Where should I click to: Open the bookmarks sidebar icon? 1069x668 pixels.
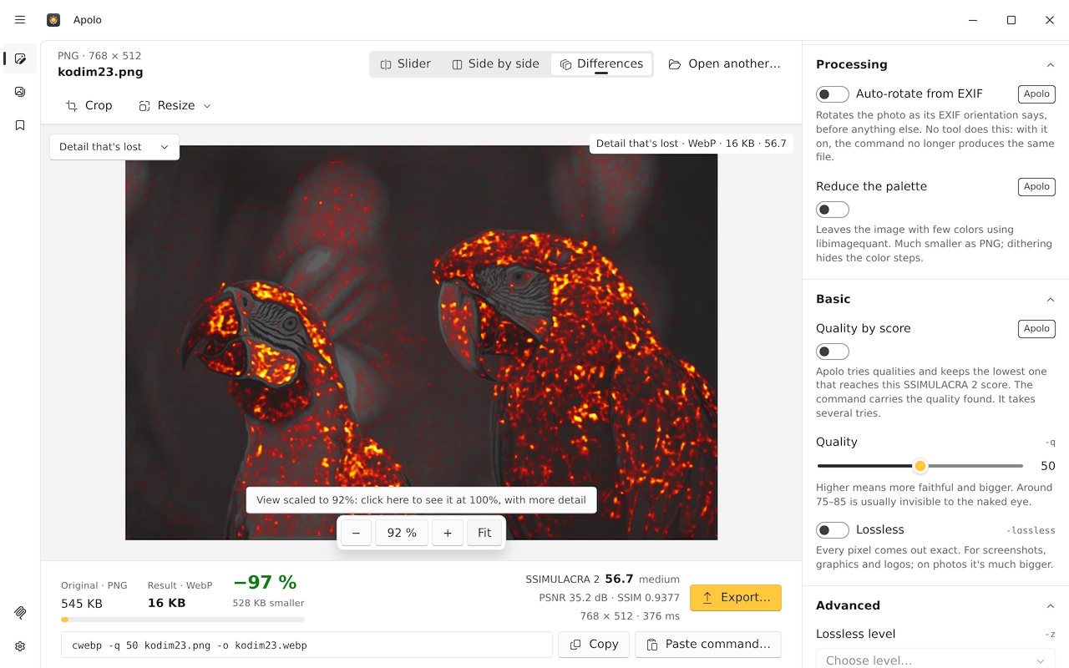pyautogui.click(x=20, y=125)
